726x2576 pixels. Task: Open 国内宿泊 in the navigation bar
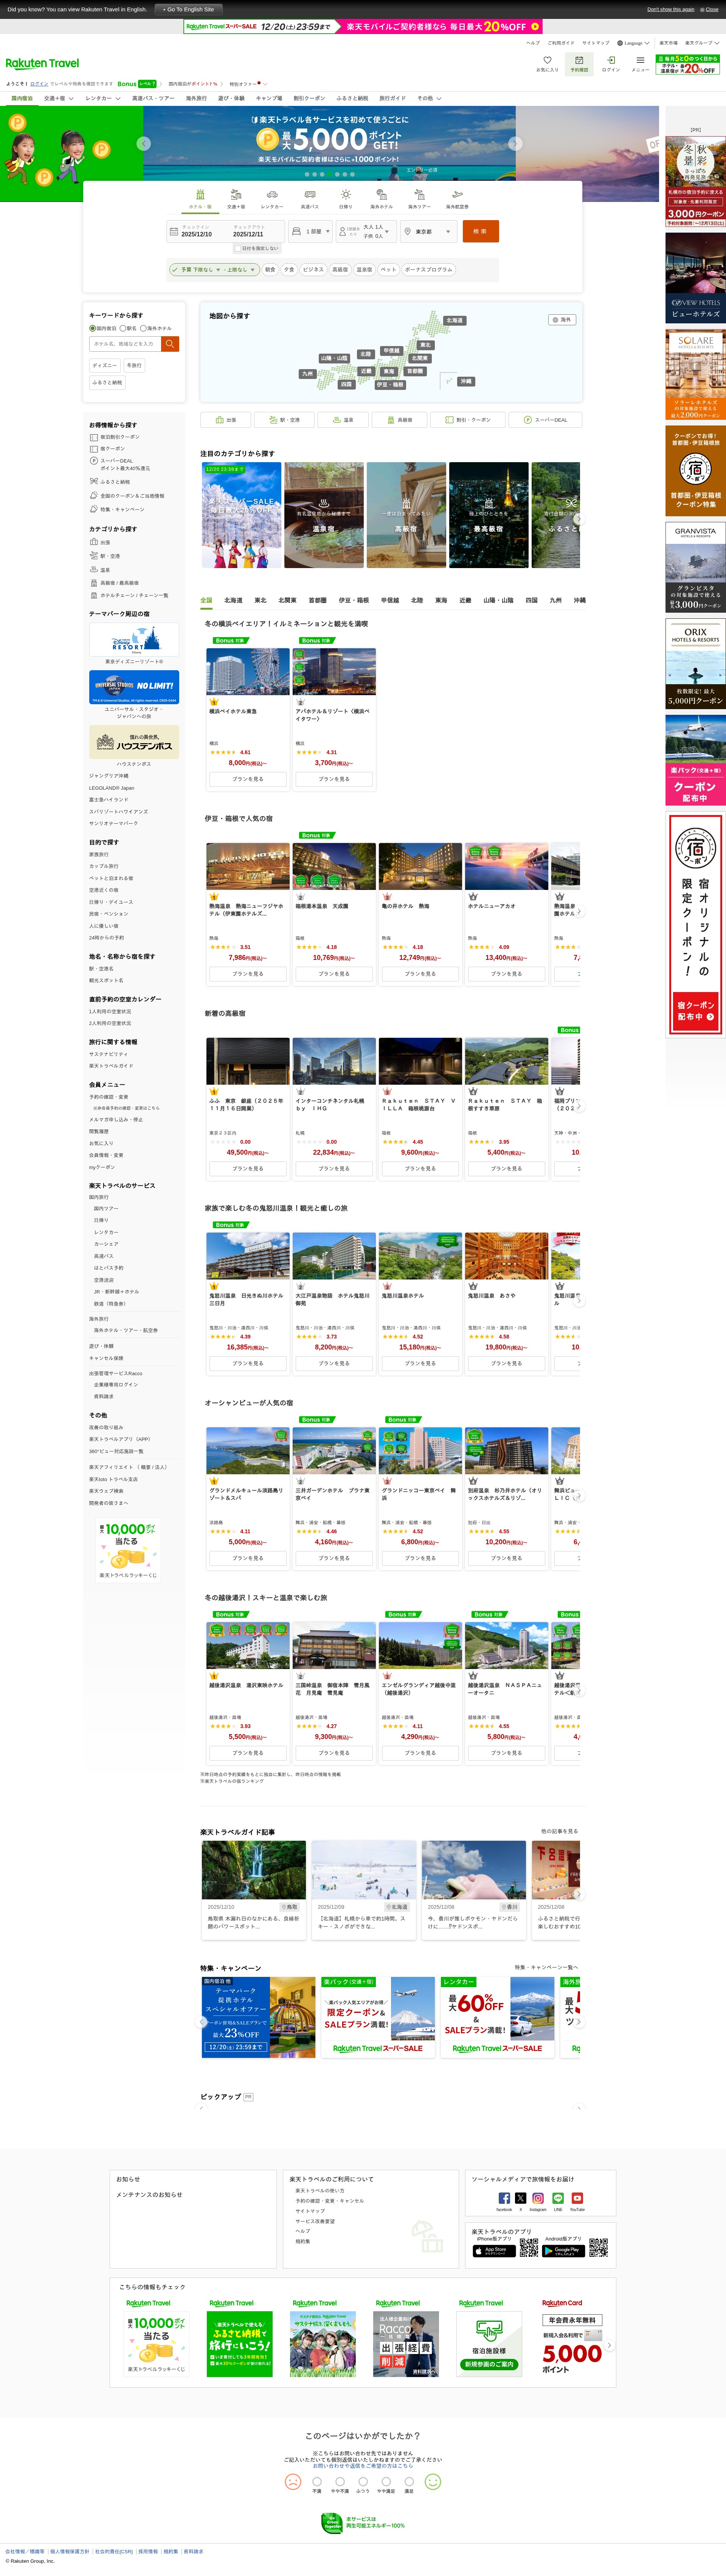coord(22,98)
